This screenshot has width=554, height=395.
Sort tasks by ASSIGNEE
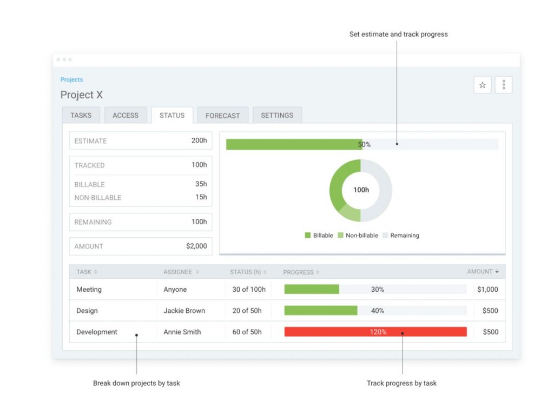[178, 272]
